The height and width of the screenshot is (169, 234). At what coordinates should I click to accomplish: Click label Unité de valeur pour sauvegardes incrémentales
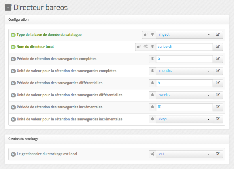[69, 119]
